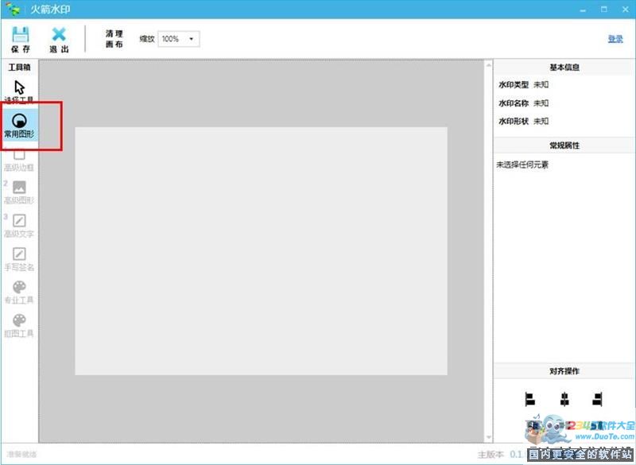Click the align left icon under 对齐操作

[x=530, y=398]
